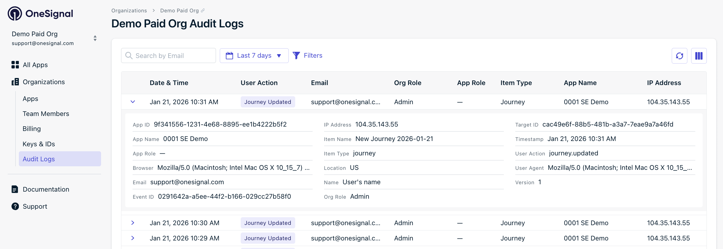Screen dimensions: 723x249
Task: Click the search magnifier icon
Action: pyautogui.click(x=129, y=56)
